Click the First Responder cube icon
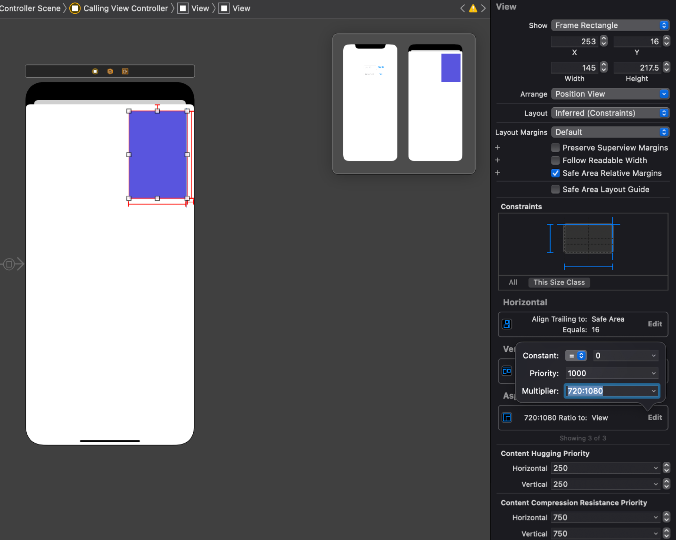This screenshot has height=540, width=676. 110,71
